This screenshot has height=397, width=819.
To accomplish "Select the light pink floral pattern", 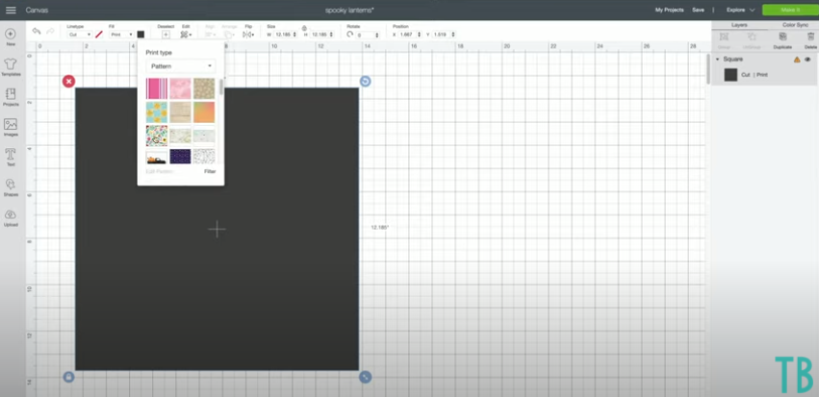I will (x=180, y=88).
